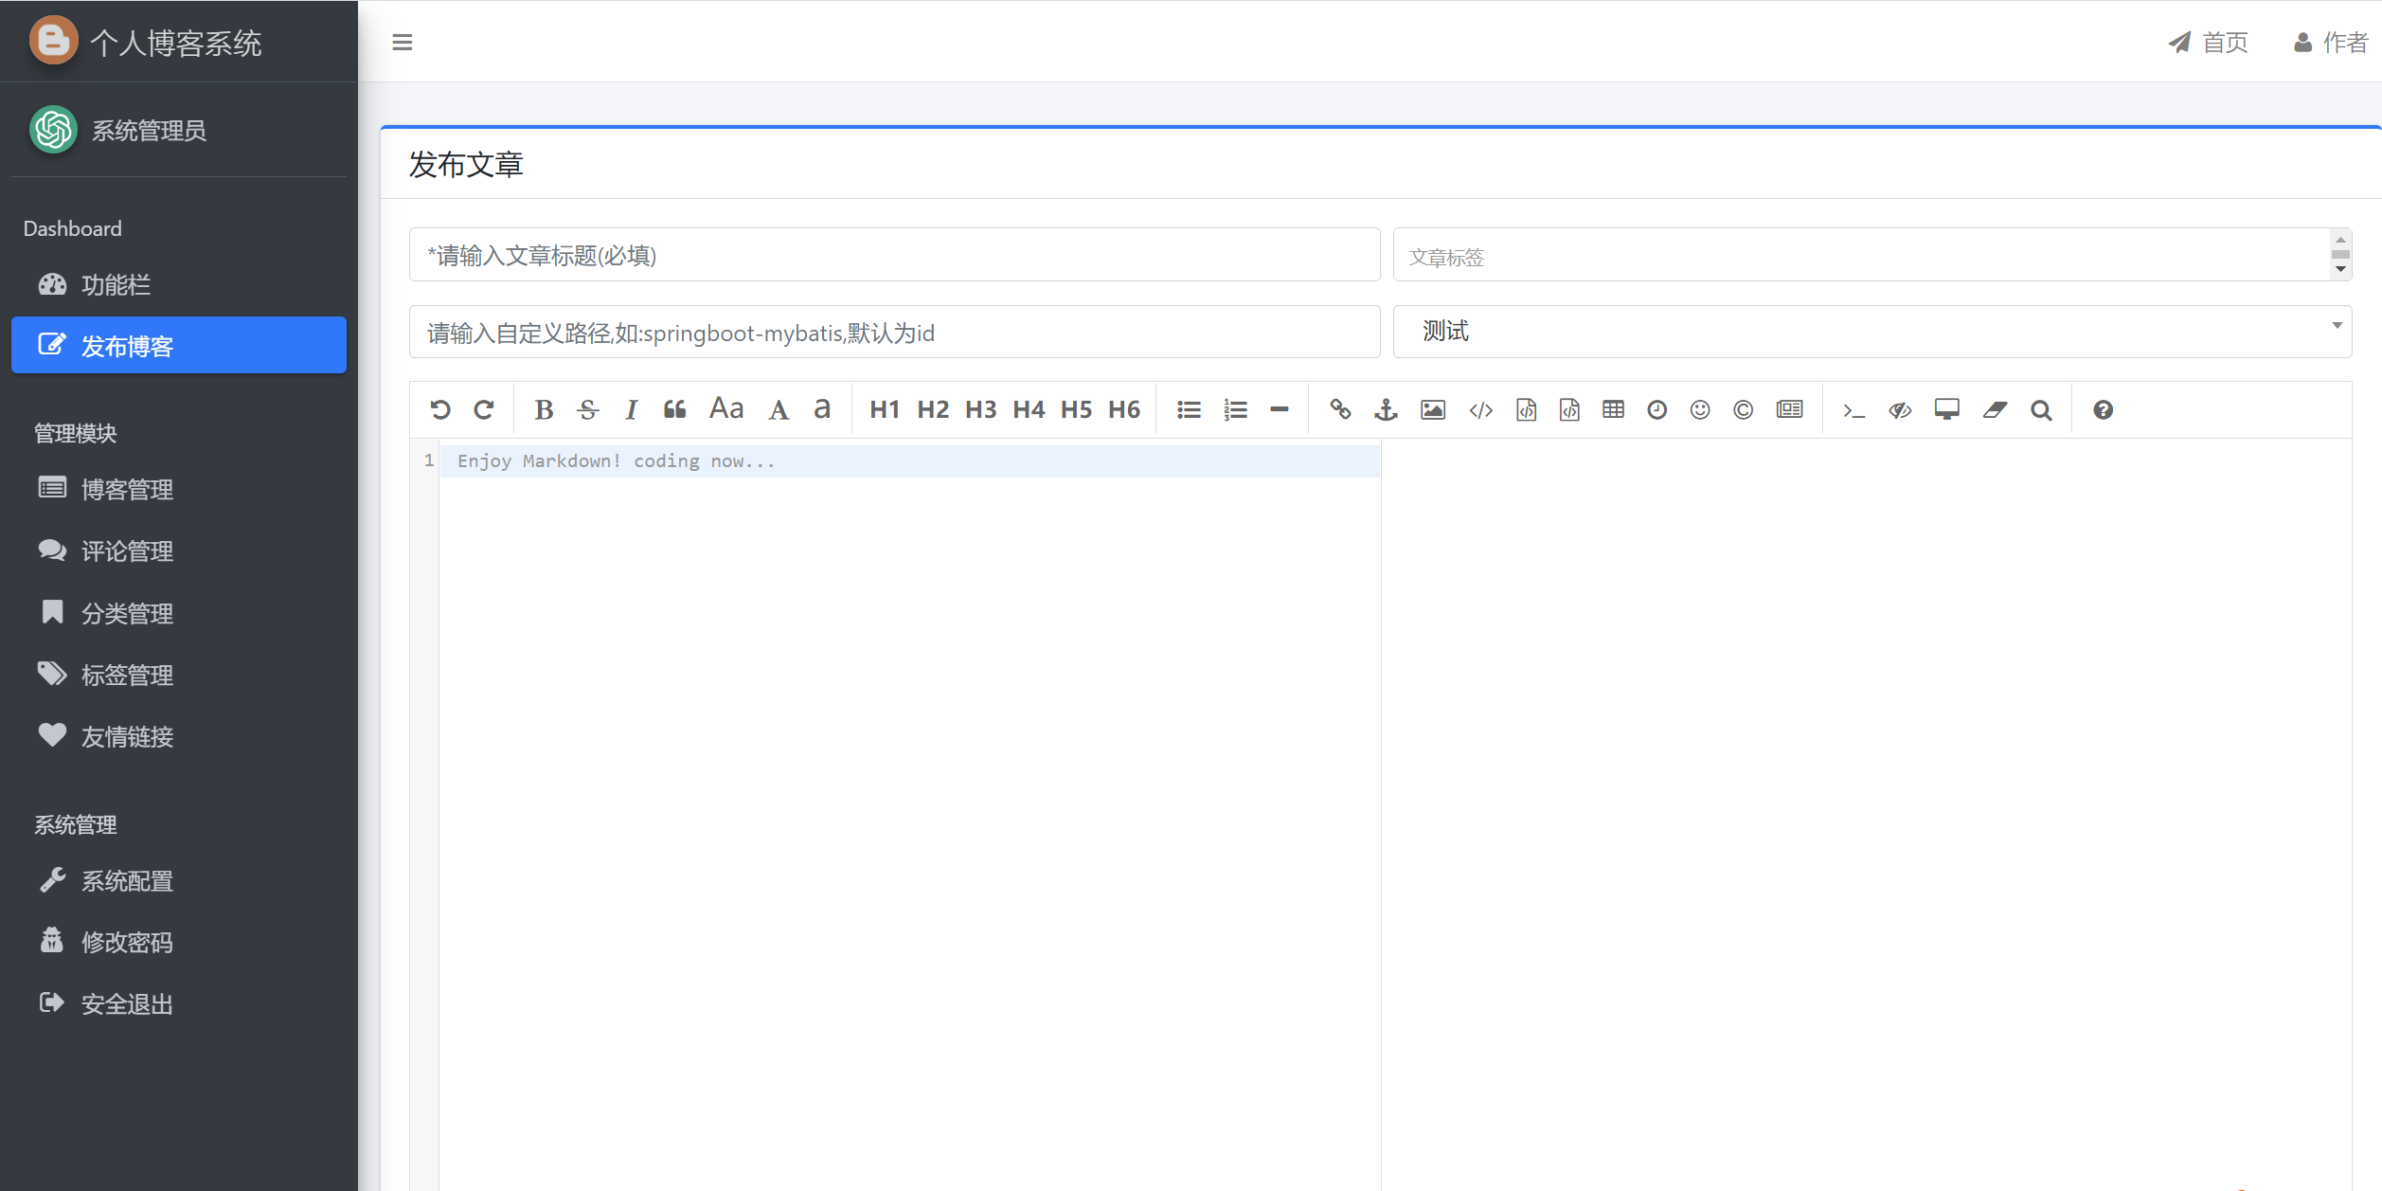Click the custom path input field

coord(894,332)
